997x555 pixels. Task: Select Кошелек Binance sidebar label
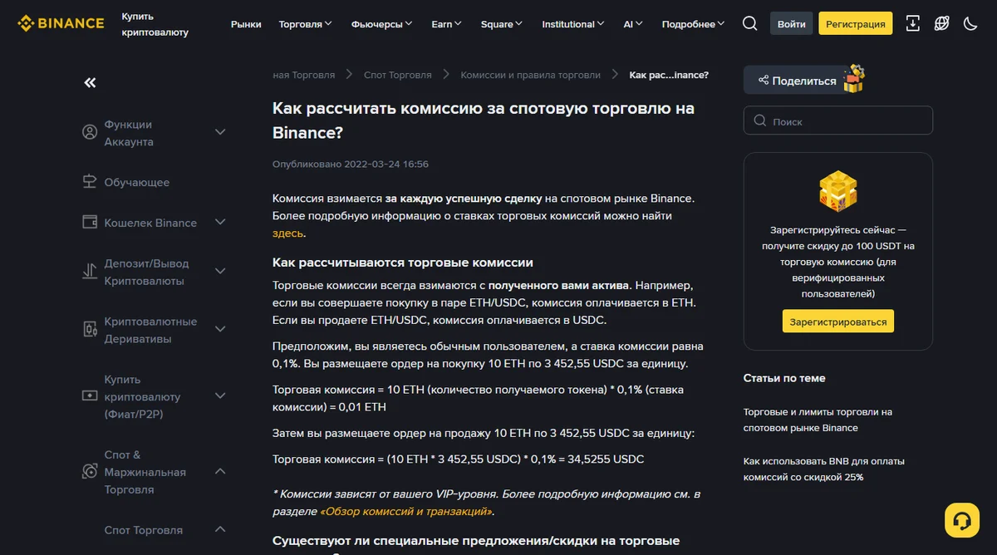(150, 223)
